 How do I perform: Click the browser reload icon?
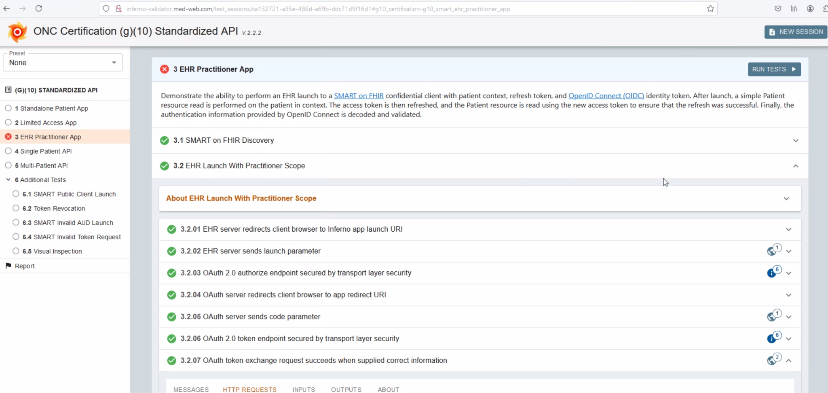coord(38,8)
